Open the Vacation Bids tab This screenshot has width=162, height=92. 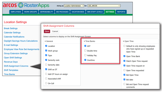(x=78, y=12)
